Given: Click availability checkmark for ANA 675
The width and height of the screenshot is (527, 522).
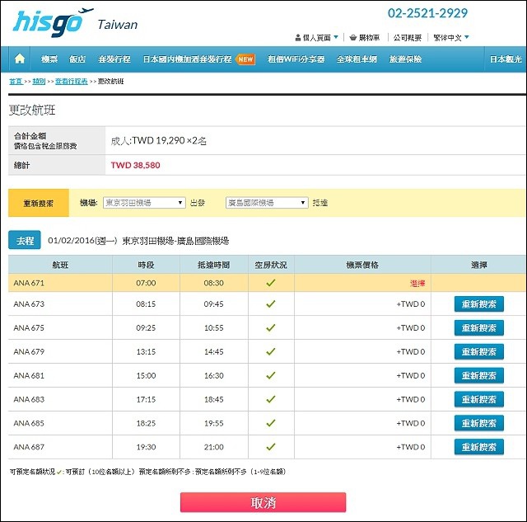Looking at the screenshot, I should pyautogui.click(x=271, y=327).
